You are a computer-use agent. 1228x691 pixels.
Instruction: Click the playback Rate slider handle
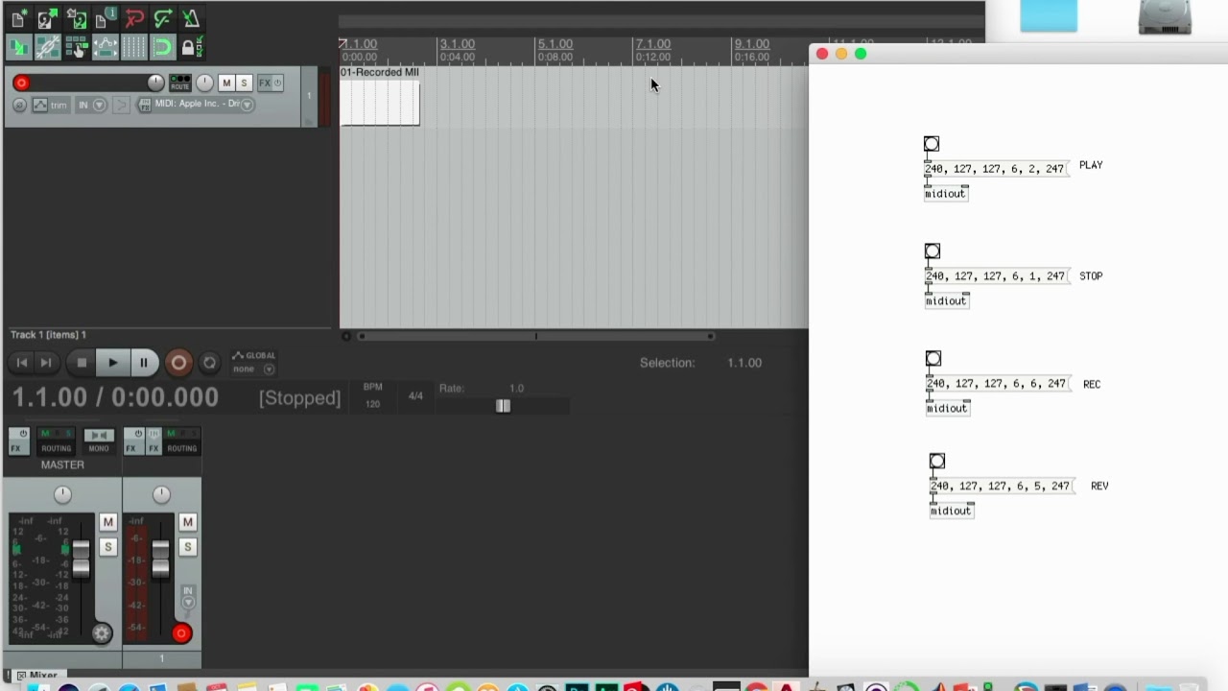coord(503,406)
